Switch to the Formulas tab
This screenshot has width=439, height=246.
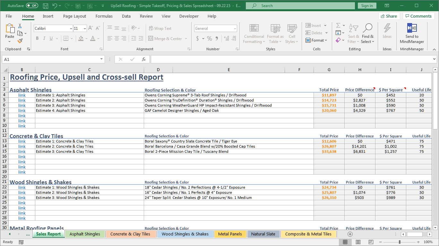(104, 16)
